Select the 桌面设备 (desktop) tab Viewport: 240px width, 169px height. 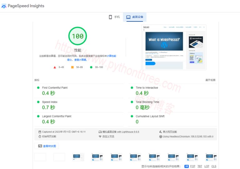[x=135, y=17]
